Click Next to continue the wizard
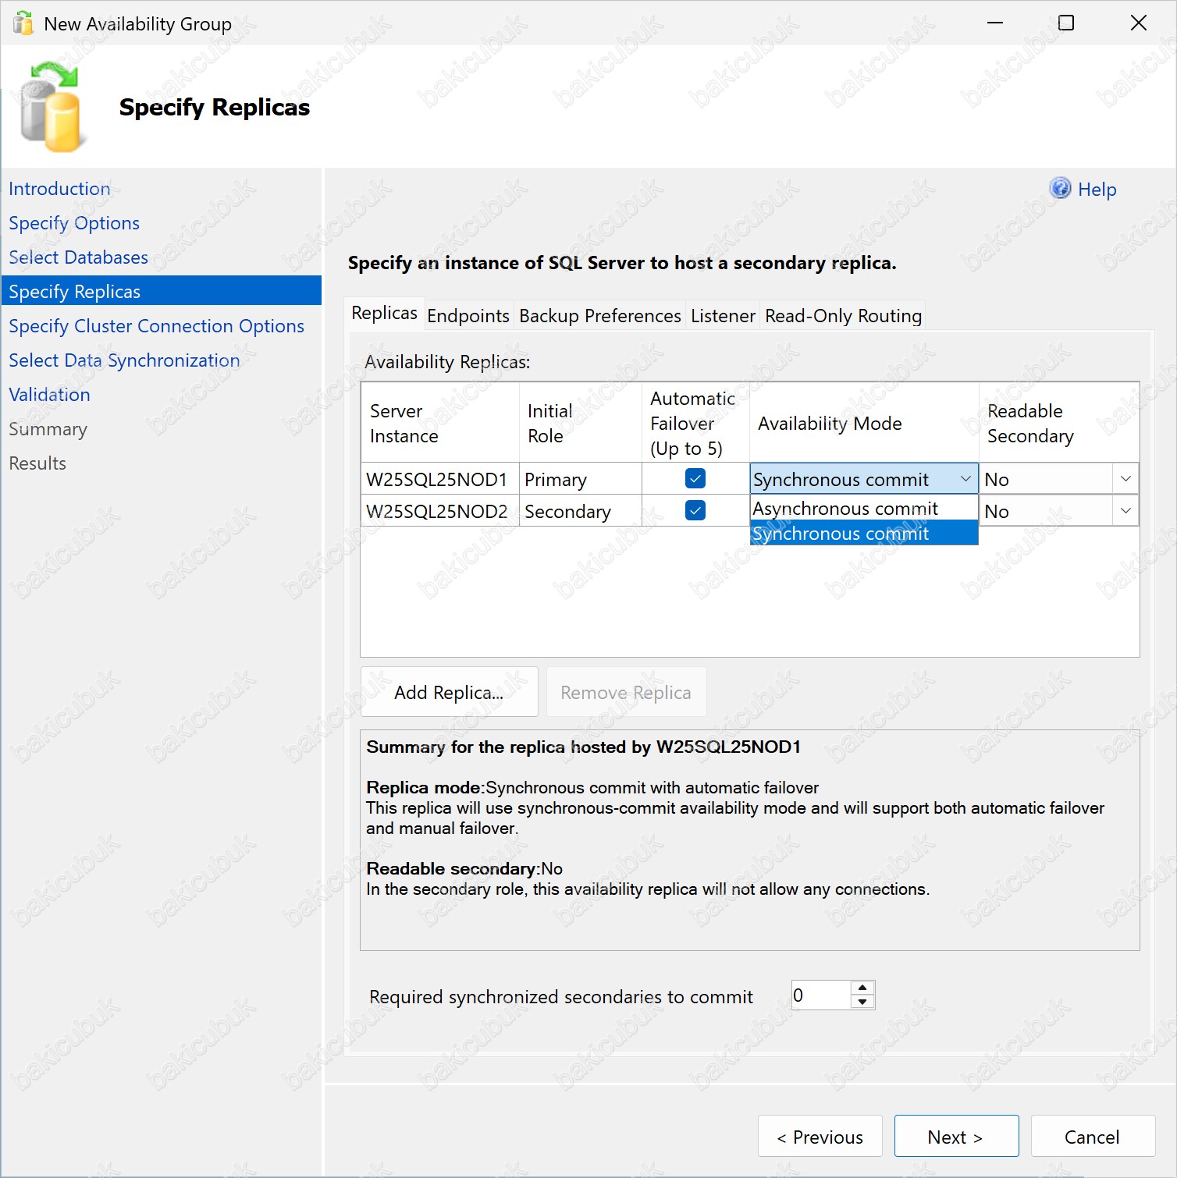1177x1178 pixels. (956, 1136)
